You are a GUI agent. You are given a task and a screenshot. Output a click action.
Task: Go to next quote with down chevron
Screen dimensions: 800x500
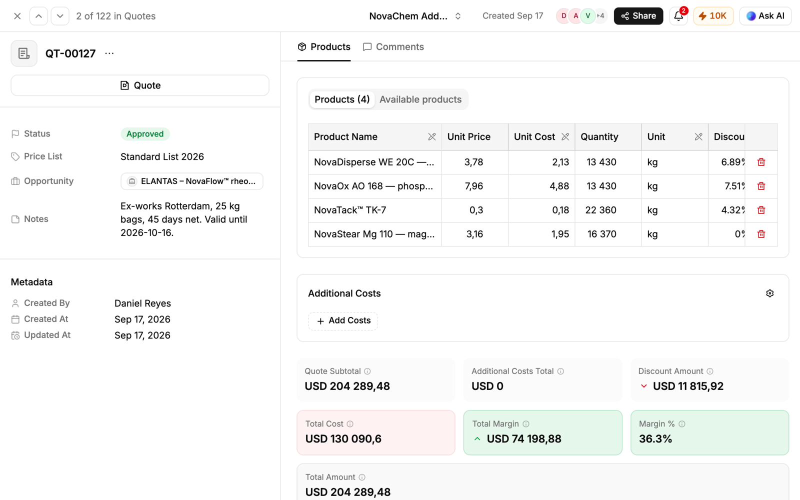(x=60, y=16)
